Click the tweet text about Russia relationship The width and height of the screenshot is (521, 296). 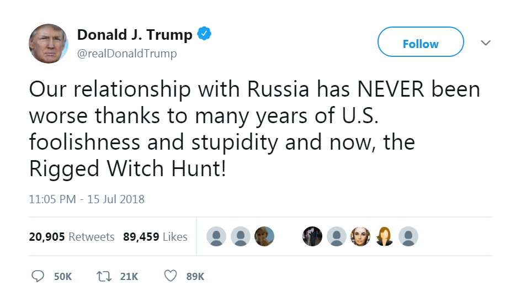(254, 129)
